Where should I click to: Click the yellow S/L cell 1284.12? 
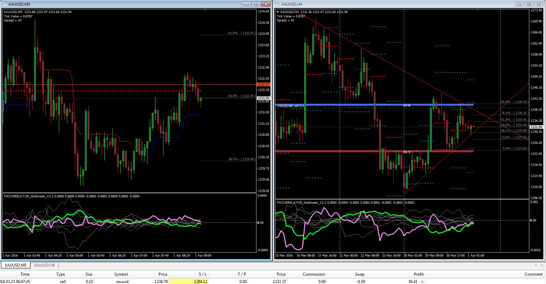point(189,282)
